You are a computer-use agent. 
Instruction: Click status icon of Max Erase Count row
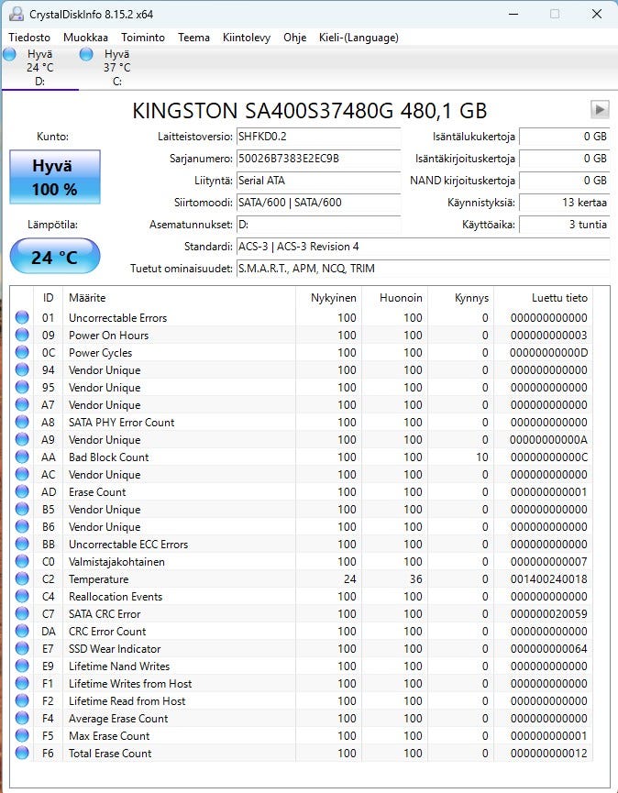22,735
